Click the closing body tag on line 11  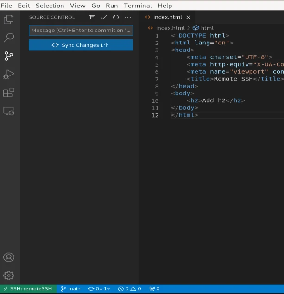pyautogui.click(x=184, y=107)
